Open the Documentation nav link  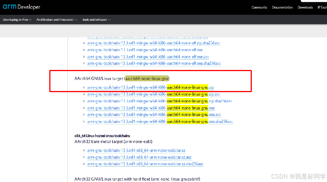coord(282,7)
